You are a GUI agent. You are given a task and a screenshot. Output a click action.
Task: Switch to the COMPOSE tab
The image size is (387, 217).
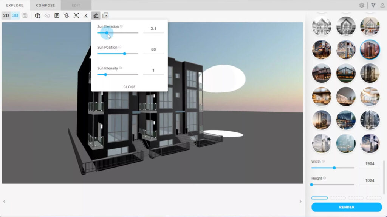[45, 5]
